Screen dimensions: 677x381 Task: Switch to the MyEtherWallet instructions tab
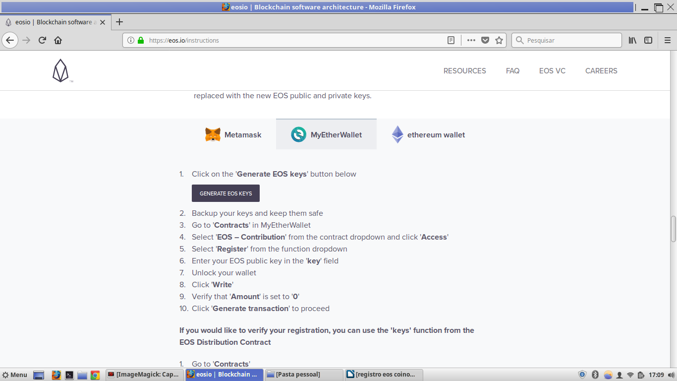point(326,134)
